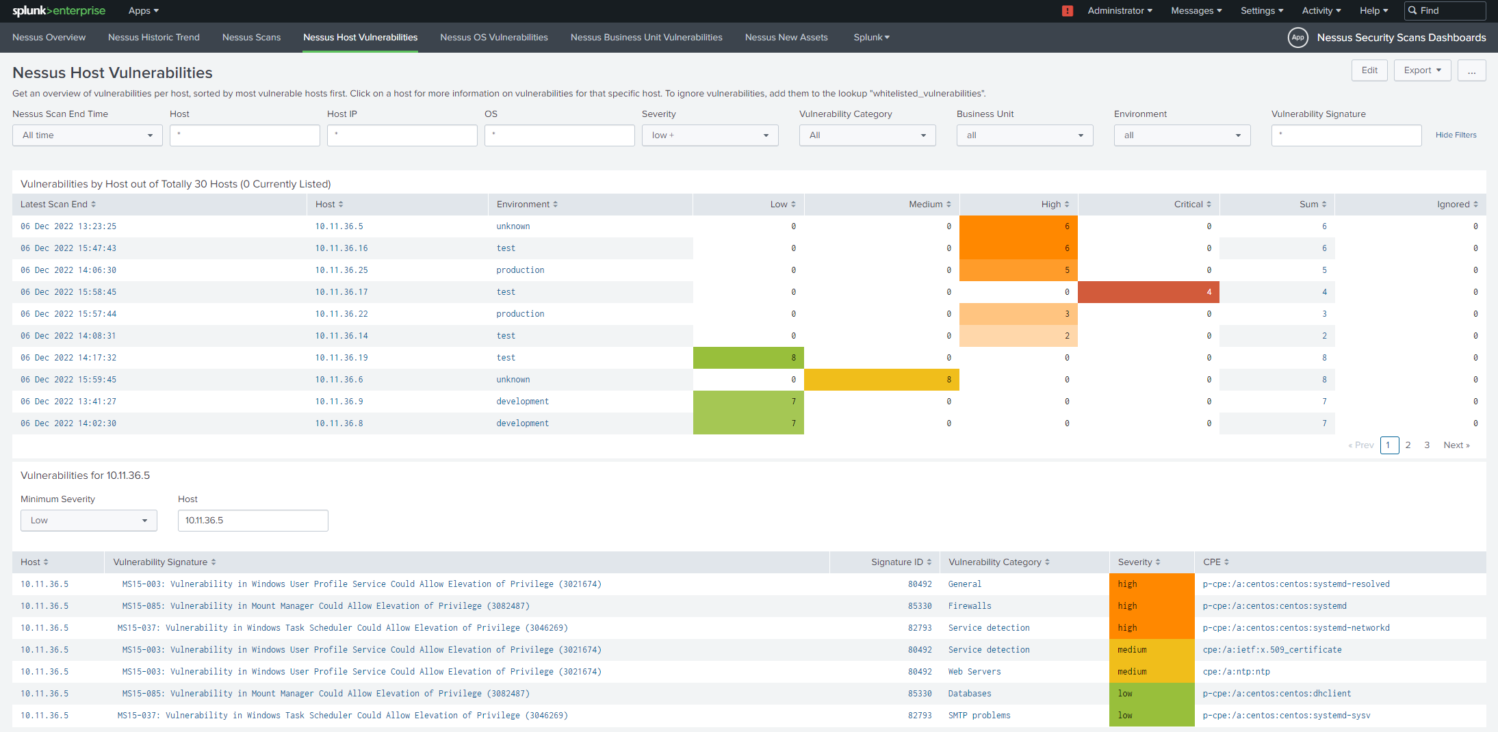Click the OS filter input
The image size is (1498, 732).
tap(560, 135)
